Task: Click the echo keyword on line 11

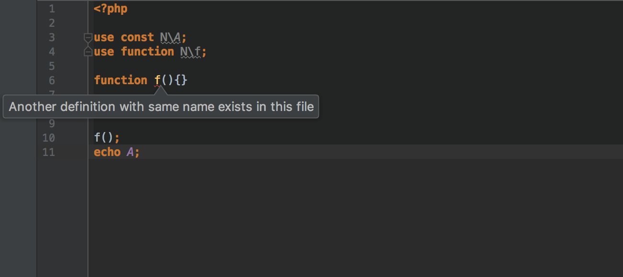Action: click(107, 152)
